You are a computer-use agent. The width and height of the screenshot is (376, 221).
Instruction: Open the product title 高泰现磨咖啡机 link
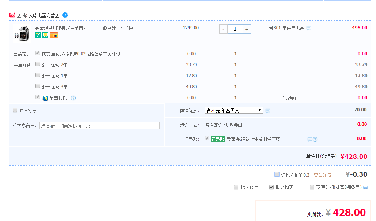point(66,28)
